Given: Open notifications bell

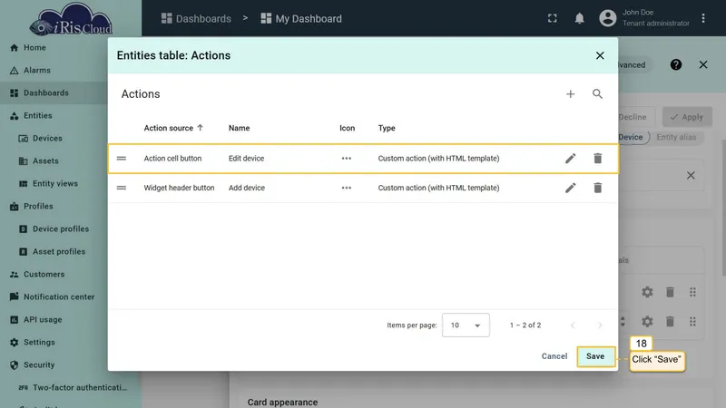Looking at the screenshot, I should click(x=579, y=18).
